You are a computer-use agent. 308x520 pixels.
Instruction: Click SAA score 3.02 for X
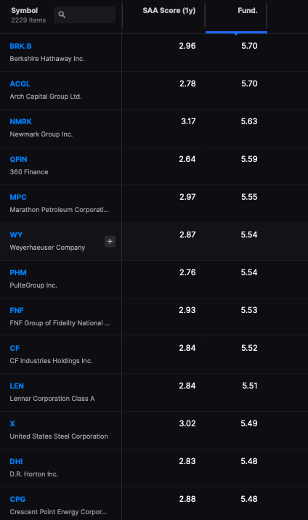(187, 424)
